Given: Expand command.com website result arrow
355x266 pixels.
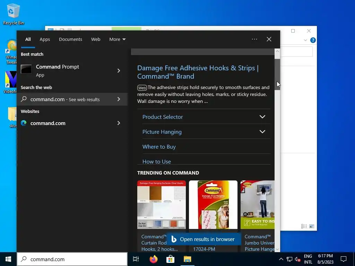Looking at the screenshot, I should tap(119, 123).
